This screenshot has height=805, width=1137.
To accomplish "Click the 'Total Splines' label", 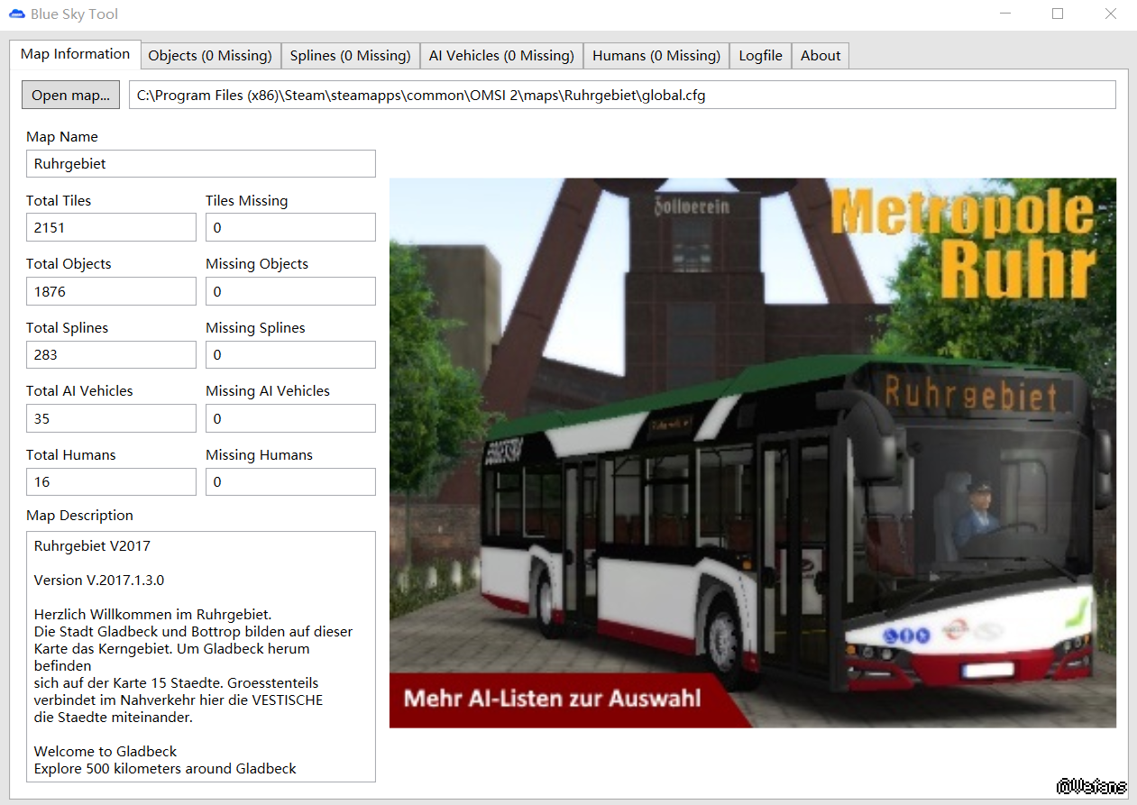I will 67,327.
